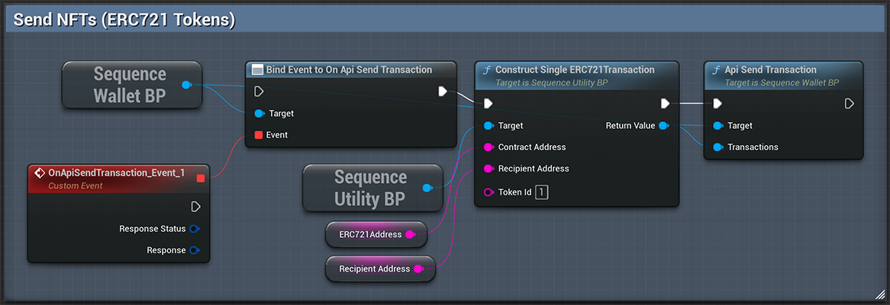The width and height of the screenshot is (890, 305).
Task: Click the Sequence Wallet BP output pin
Action: point(187,85)
